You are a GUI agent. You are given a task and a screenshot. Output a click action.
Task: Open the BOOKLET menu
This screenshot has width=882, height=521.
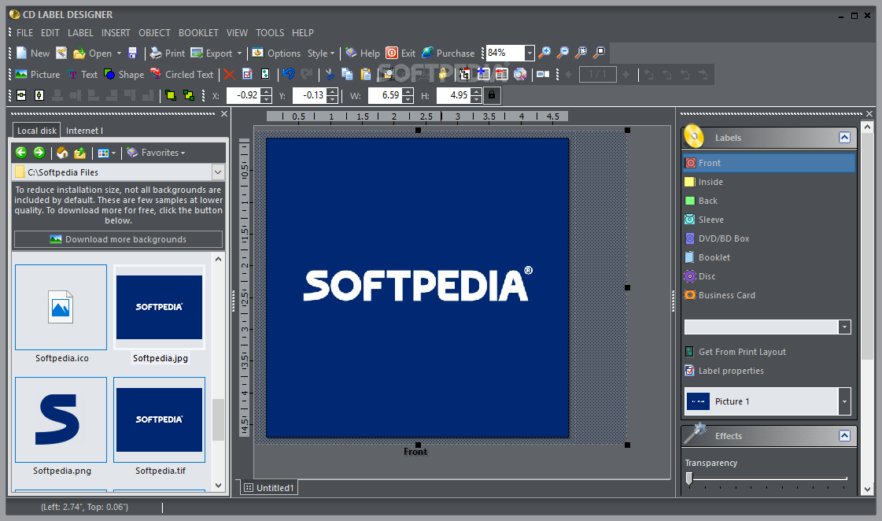click(x=198, y=32)
